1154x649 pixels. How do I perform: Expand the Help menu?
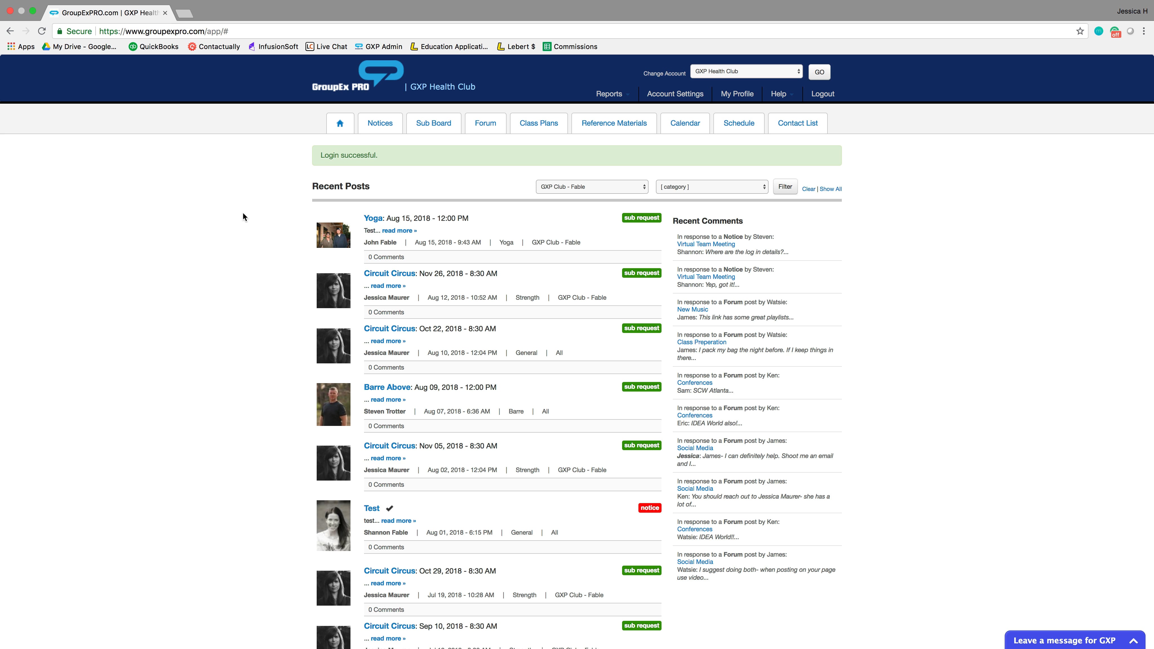(782, 94)
